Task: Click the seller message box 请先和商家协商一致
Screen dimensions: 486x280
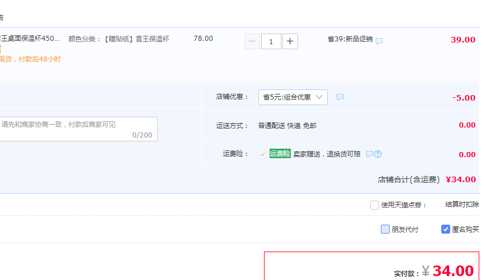Action: [78, 129]
